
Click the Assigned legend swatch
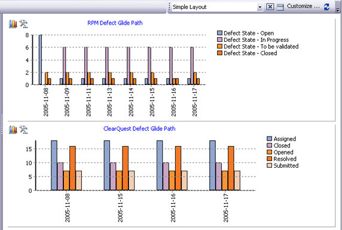270,139
